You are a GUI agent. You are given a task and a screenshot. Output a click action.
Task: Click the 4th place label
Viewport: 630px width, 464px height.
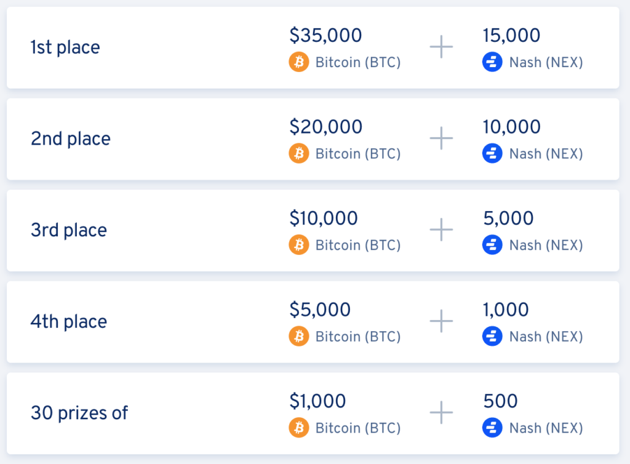(69, 321)
